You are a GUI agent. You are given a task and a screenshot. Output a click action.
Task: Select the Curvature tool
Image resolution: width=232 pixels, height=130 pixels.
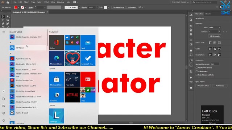(x=8, y=23)
